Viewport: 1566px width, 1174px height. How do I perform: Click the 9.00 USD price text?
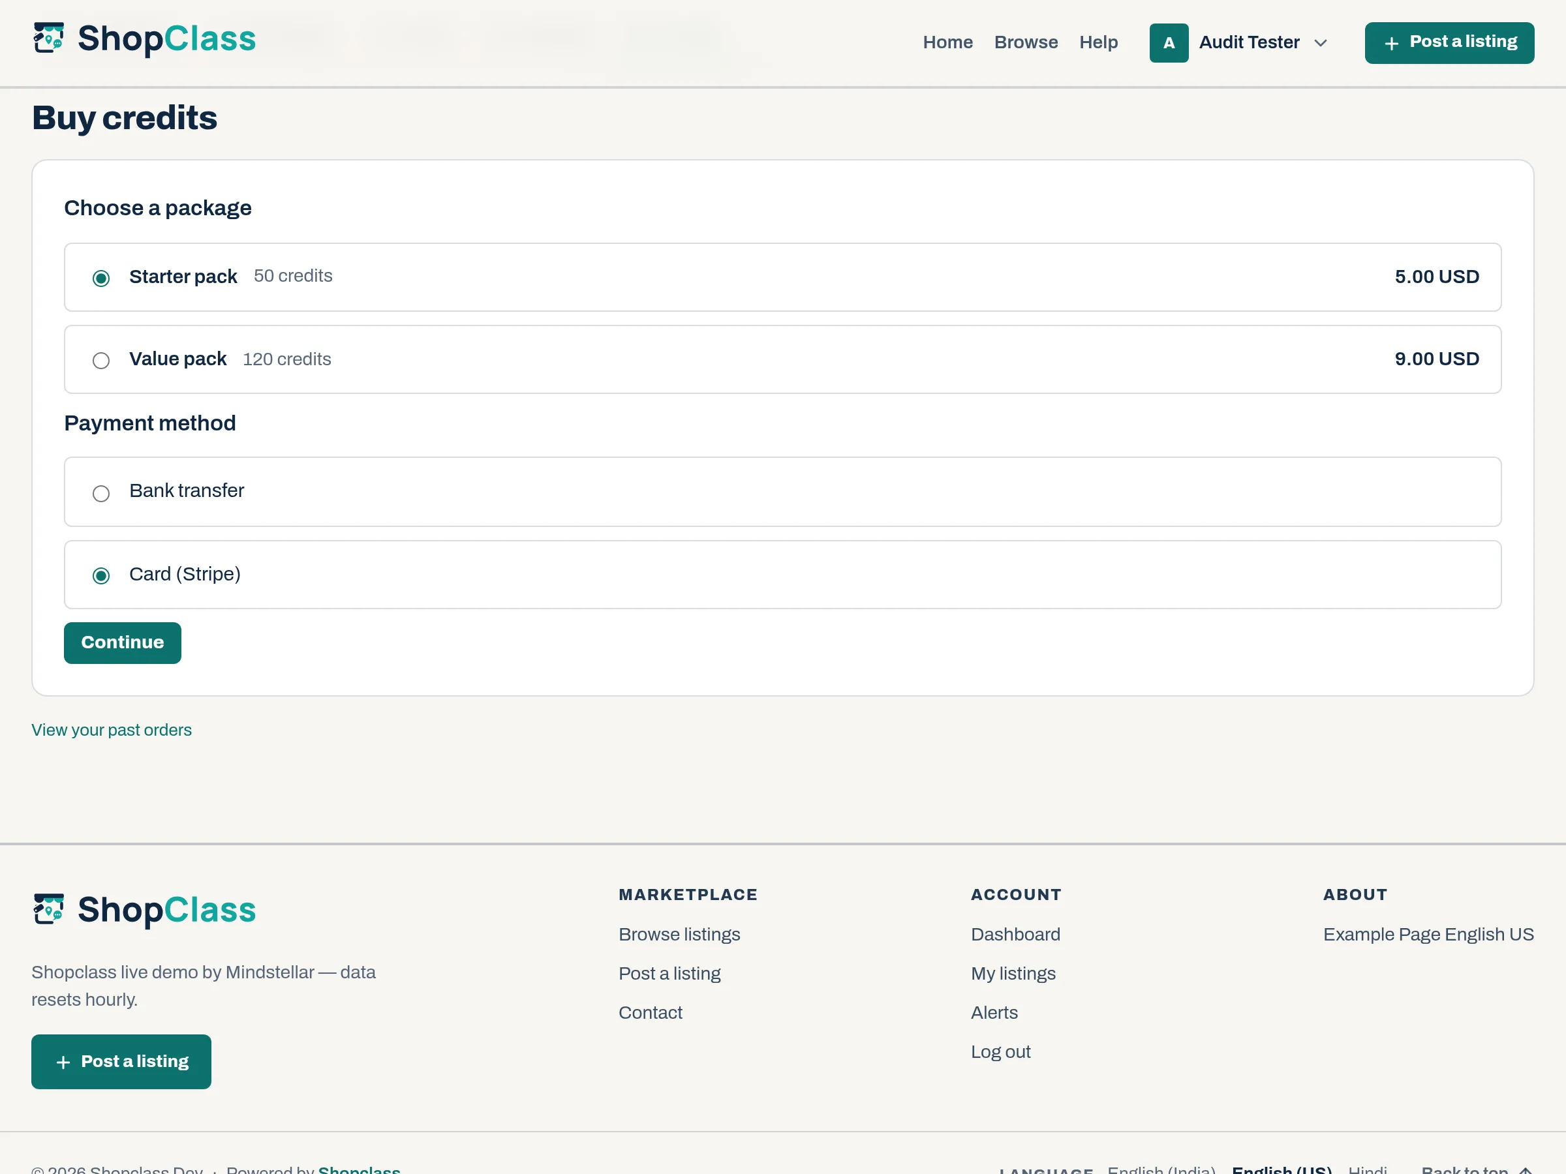click(x=1436, y=359)
